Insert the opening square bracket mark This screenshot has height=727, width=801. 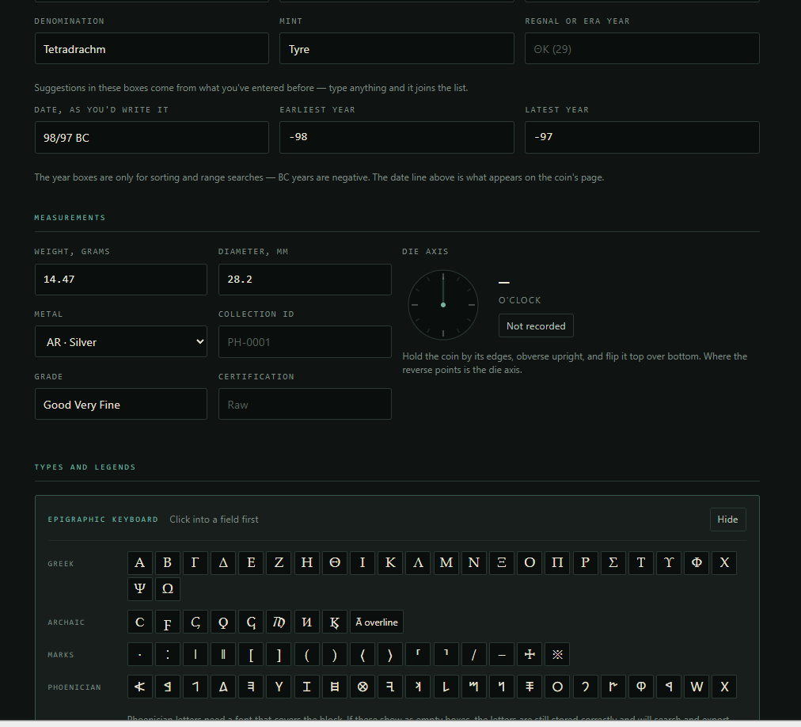(251, 654)
